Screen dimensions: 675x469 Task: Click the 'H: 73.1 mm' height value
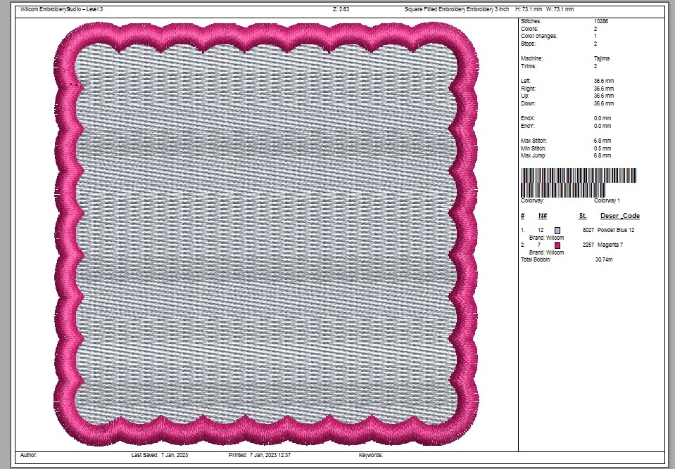click(x=529, y=9)
